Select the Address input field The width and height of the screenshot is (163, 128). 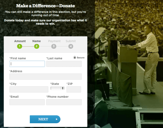46,76
